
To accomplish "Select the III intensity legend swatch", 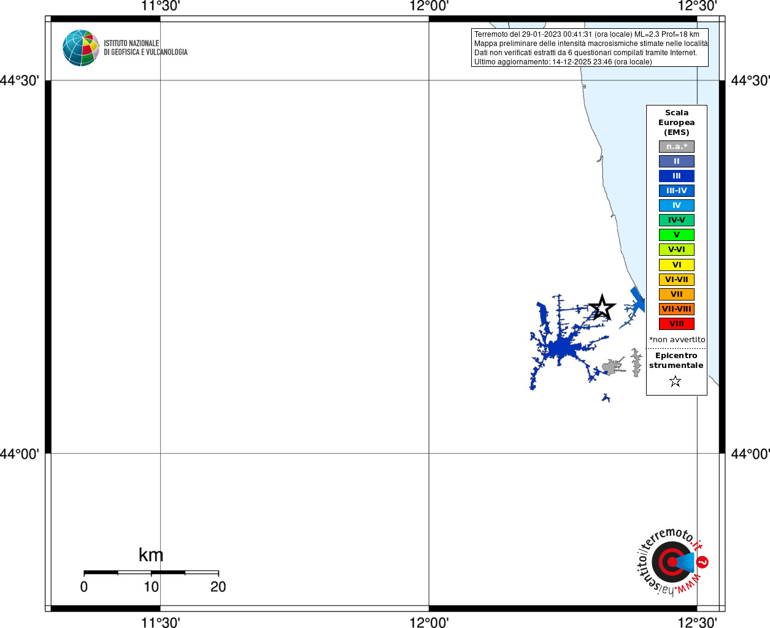I will [x=677, y=176].
